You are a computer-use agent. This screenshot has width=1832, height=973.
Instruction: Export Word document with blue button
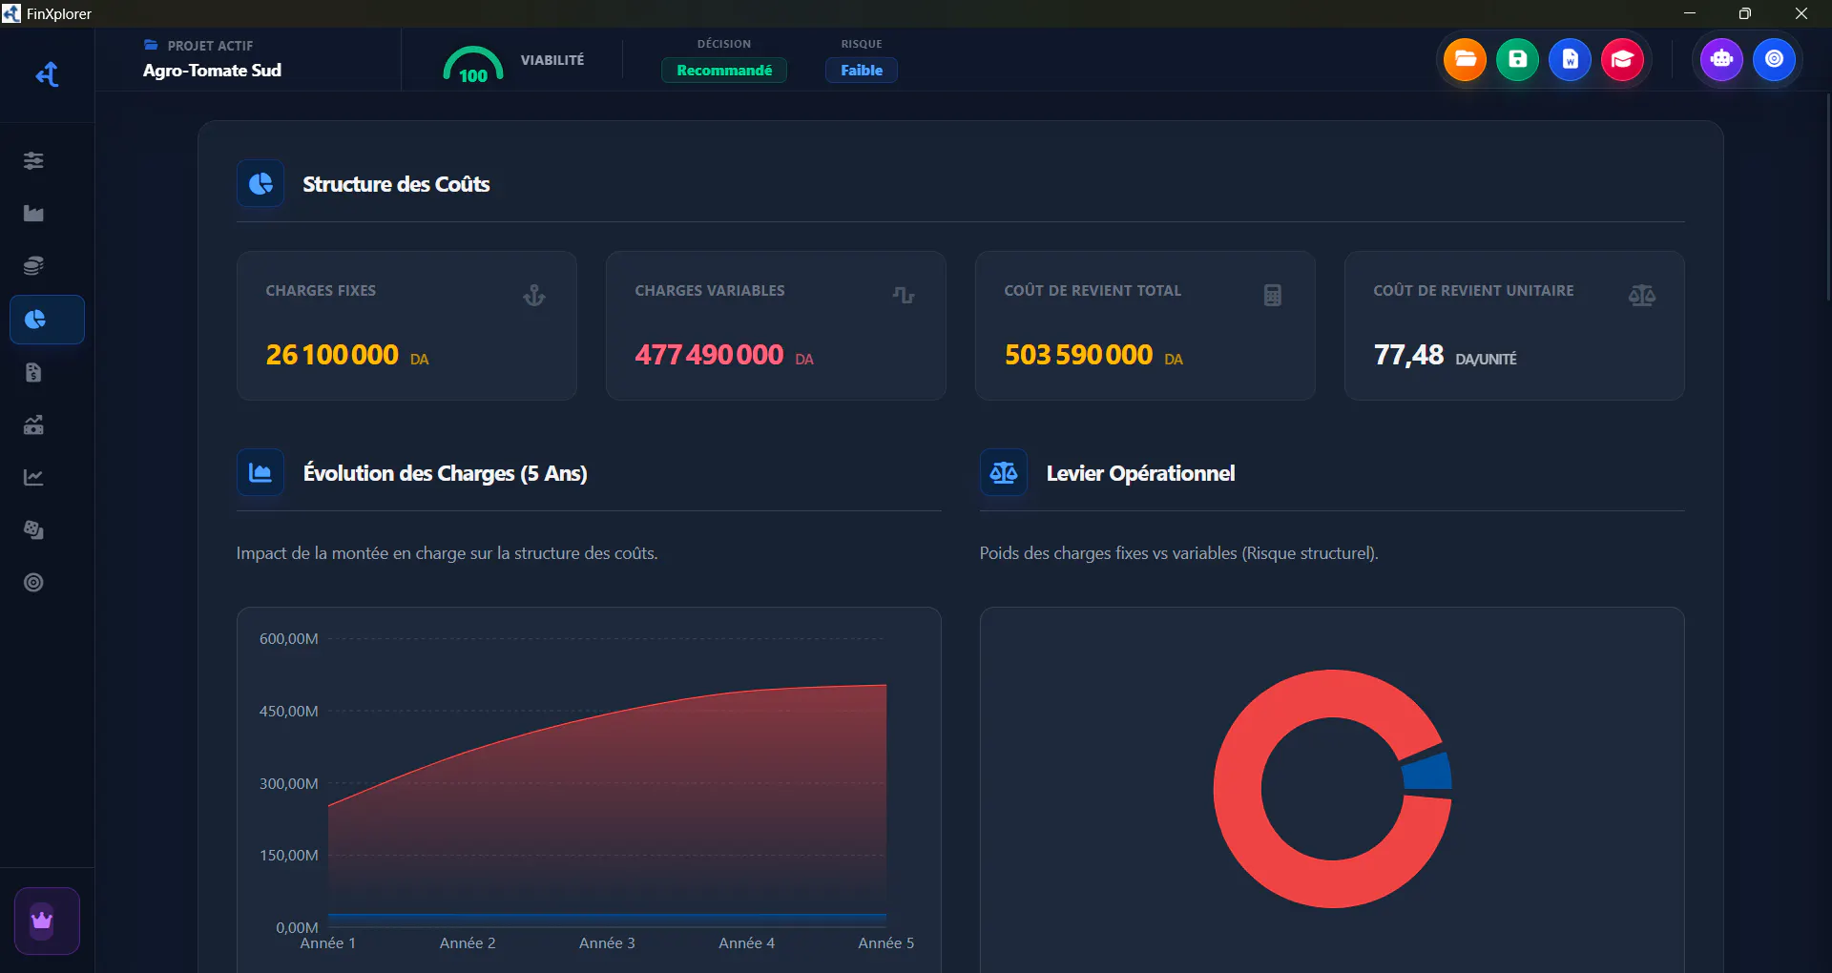[x=1570, y=59]
